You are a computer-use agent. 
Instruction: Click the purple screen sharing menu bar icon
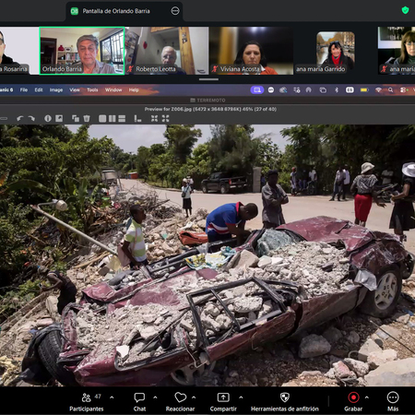(257, 89)
